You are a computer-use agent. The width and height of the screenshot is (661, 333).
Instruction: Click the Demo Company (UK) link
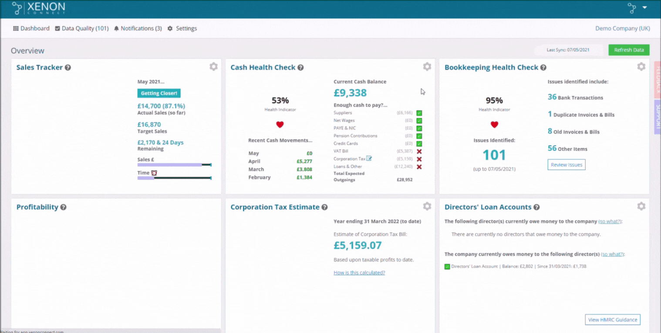[x=623, y=28]
